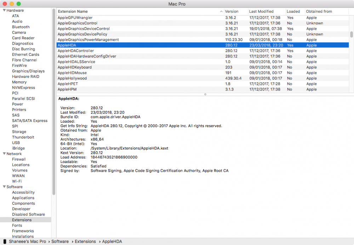Select Applications under Software
The image size is (354, 245).
point(23,198)
